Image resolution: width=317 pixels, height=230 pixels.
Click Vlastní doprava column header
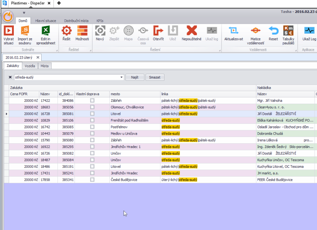coord(92,94)
